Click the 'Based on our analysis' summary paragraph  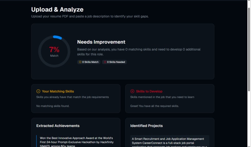139,52
